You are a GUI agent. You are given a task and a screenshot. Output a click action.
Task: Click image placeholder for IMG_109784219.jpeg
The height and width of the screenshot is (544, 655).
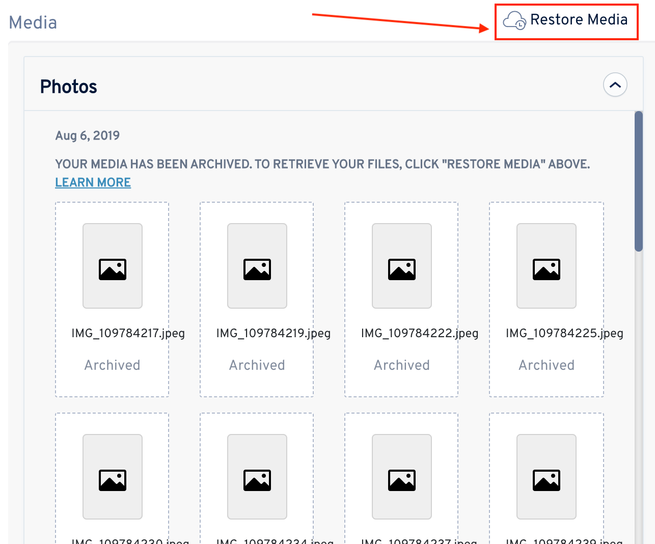click(x=257, y=266)
